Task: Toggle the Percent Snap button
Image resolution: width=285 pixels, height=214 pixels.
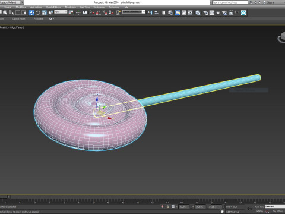Action: pos(105,13)
